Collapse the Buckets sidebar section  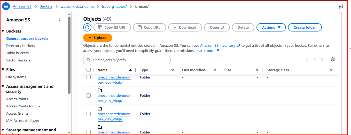point(3,31)
